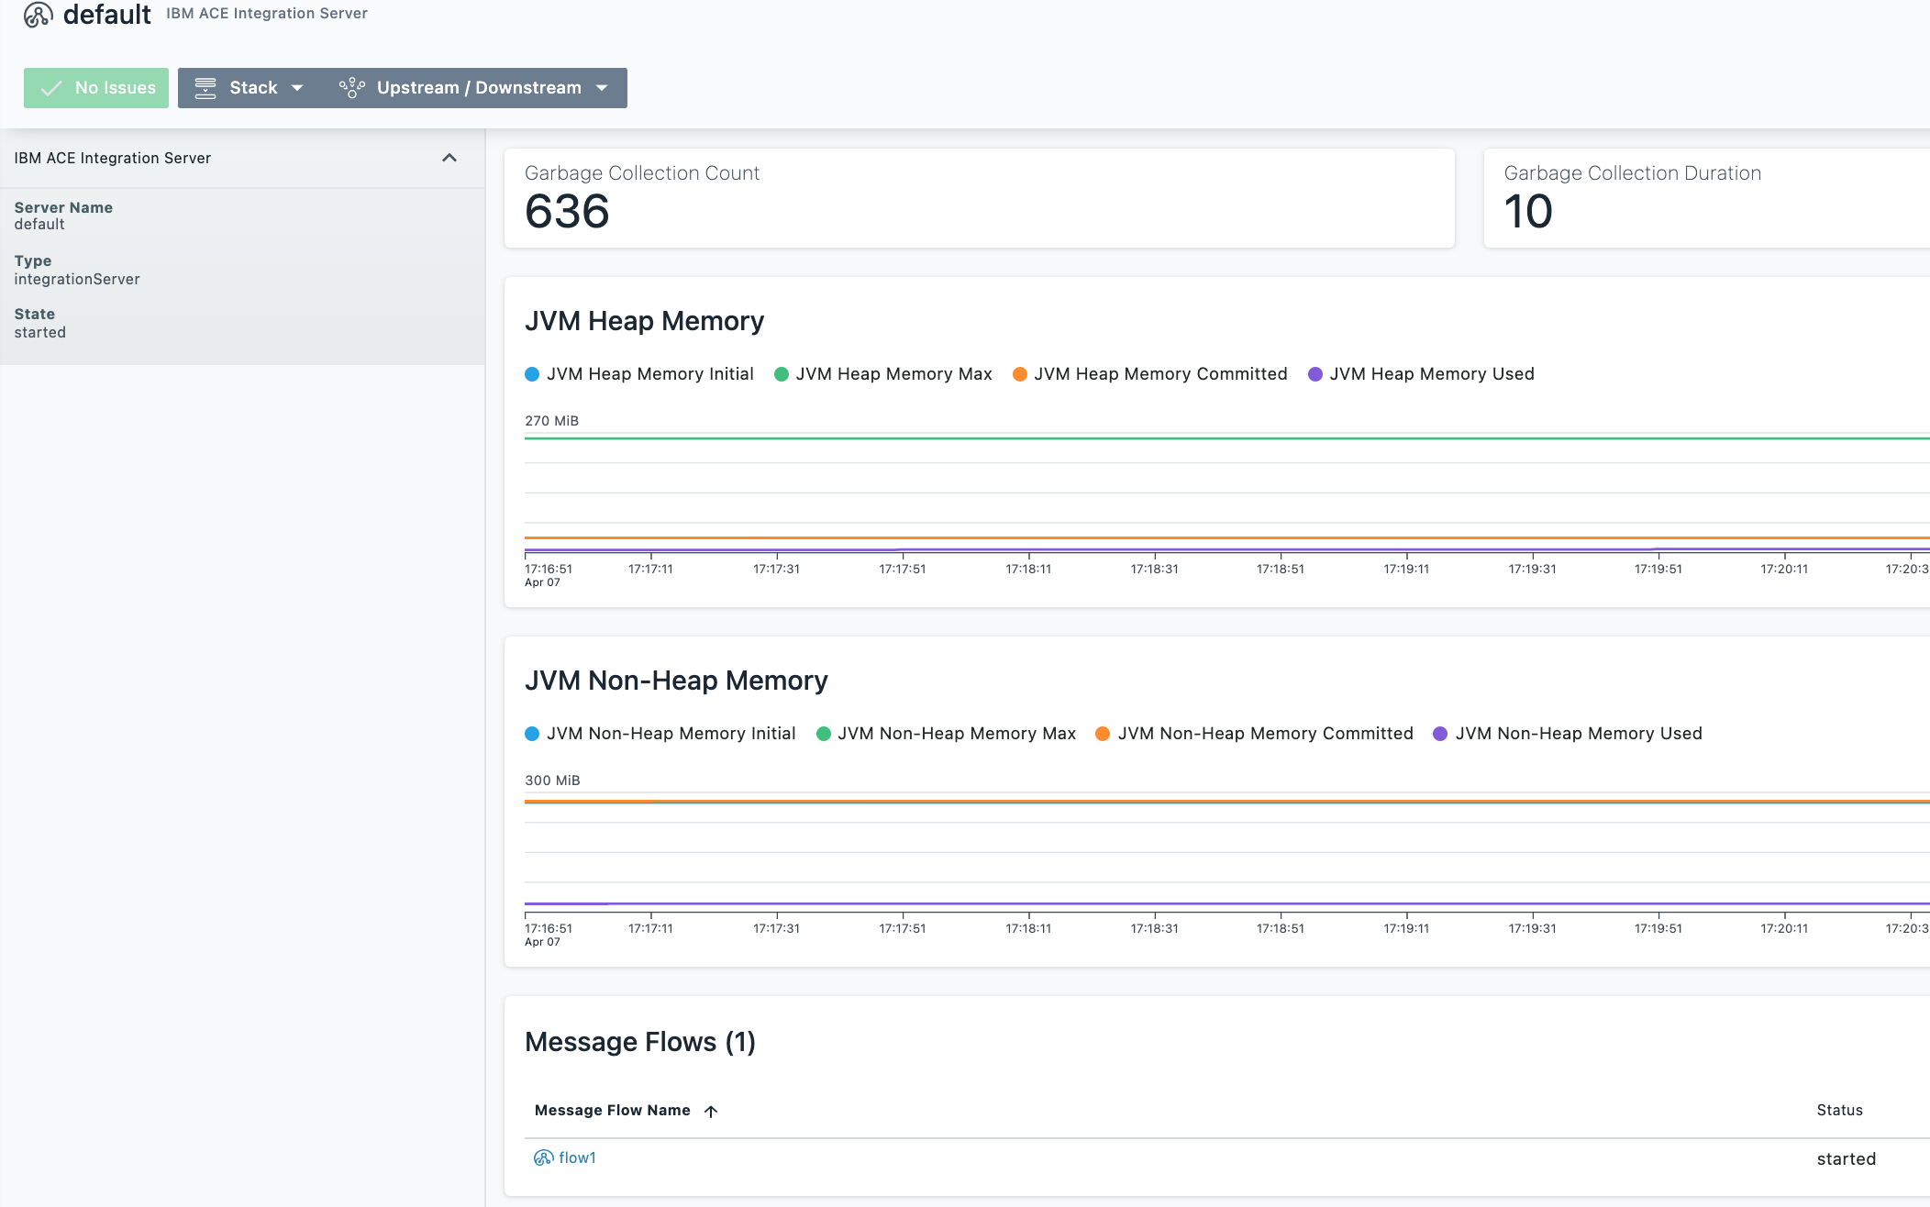This screenshot has height=1207, width=1930.
Task: Click the orange Heap Memory Committed line
Action: (1227, 538)
